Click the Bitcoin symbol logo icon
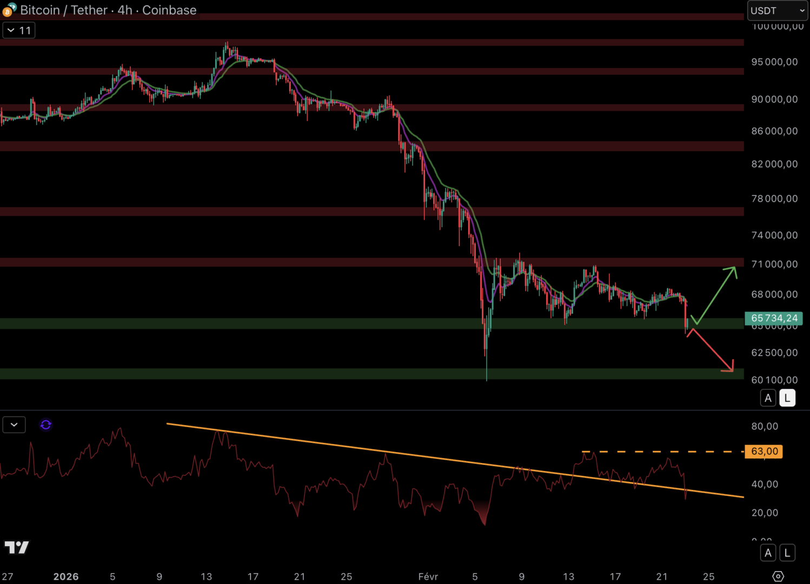The height and width of the screenshot is (584, 810). (9, 10)
